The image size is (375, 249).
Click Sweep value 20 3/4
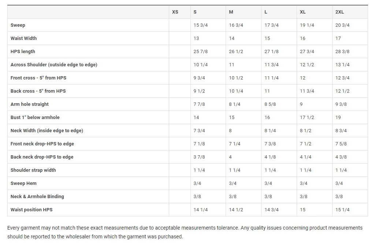point(342,25)
